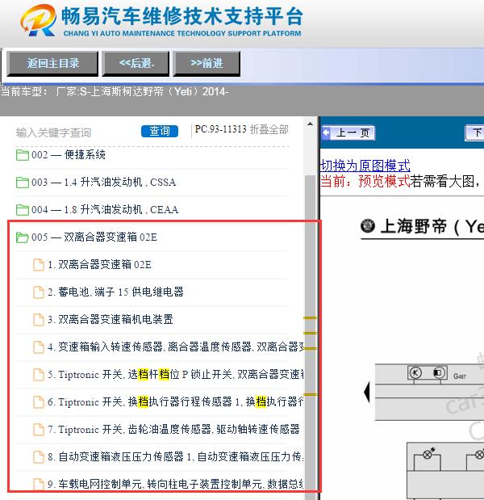Click the folder icon for 002 便捷系统
The height and width of the screenshot is (500, 484).
[23, 155]
